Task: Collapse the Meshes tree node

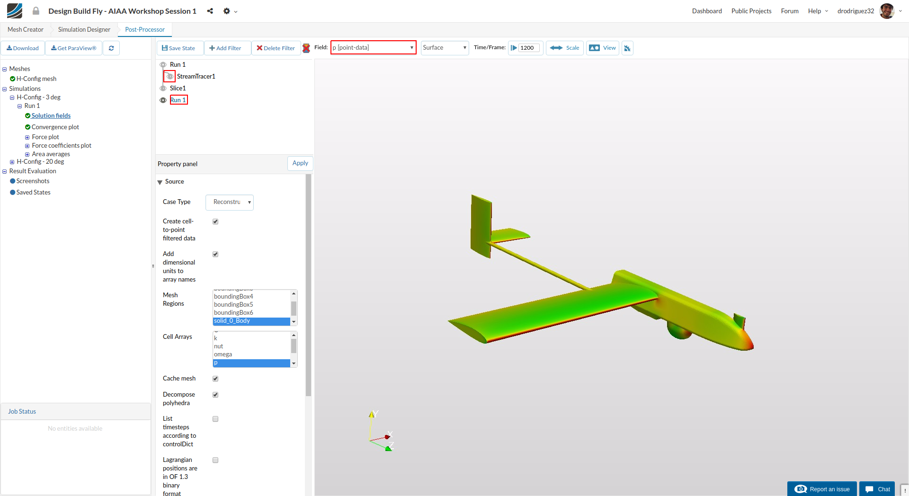Action: click(x=4, y=69)
